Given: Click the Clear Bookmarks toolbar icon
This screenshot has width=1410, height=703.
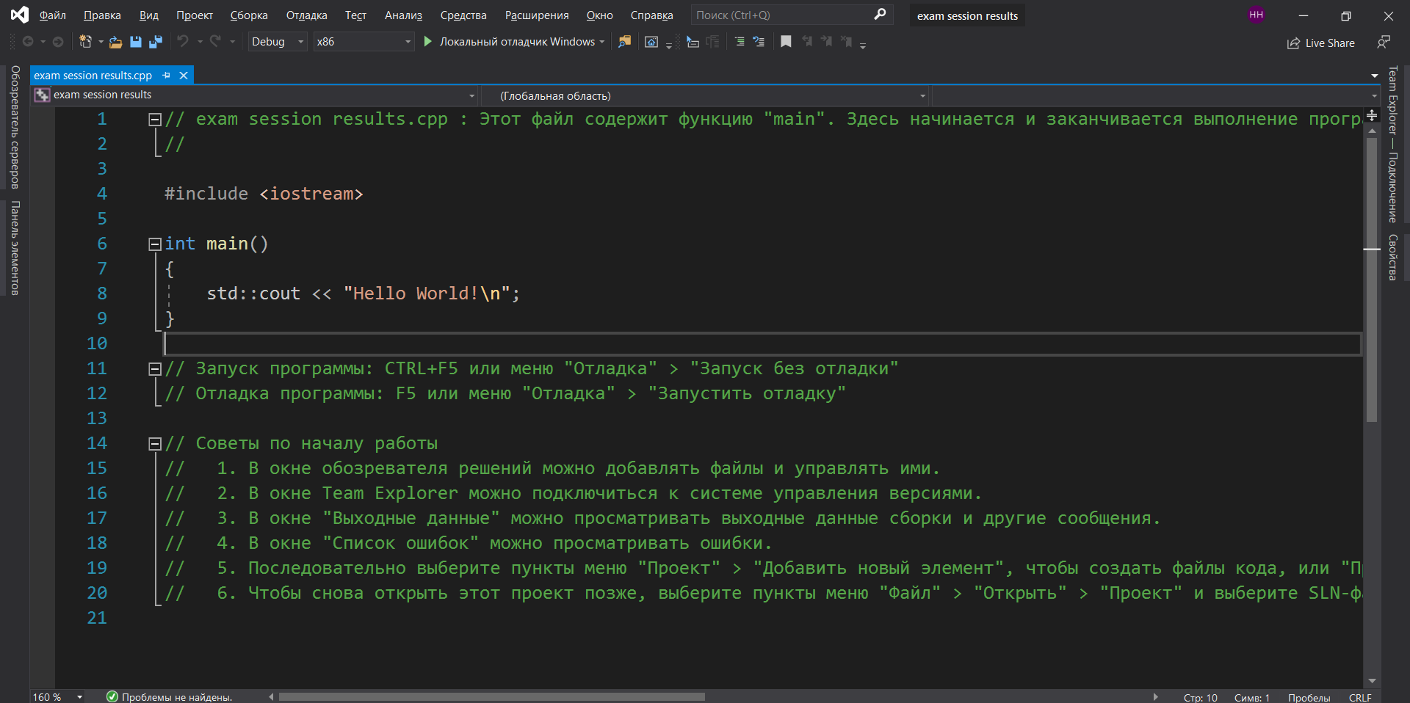Looking at the screenshot, I should pyautogui.click(x=846, y=42).
